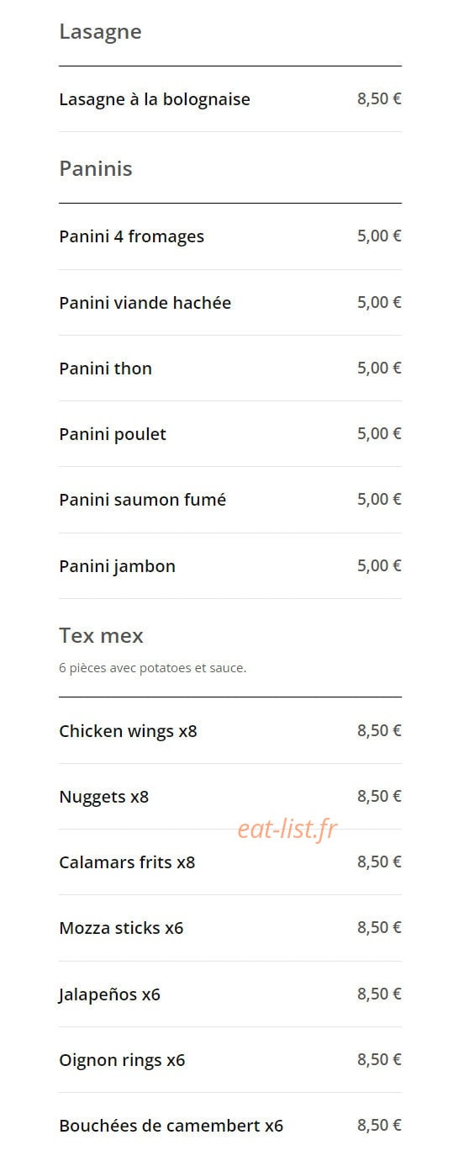Choose Panini jambon
Image resolution: width=464 pixels, height=1156 pixels.
(x=230, y=565)
